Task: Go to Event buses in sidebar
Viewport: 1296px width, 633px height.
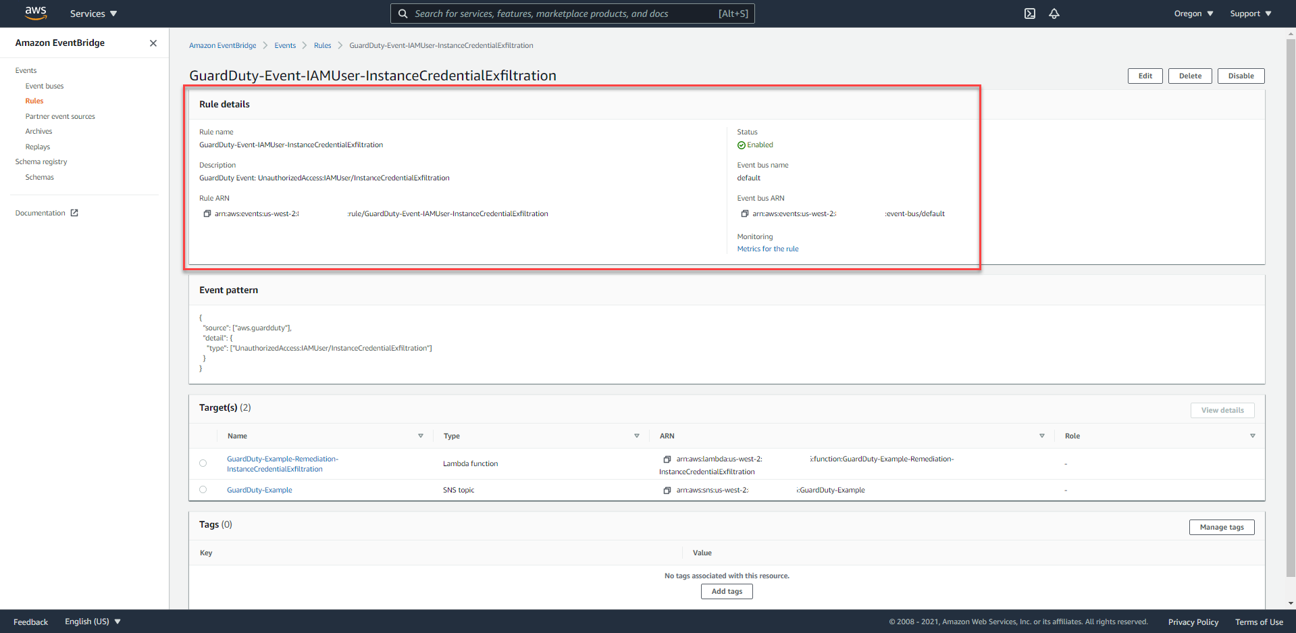Action: 45,86
